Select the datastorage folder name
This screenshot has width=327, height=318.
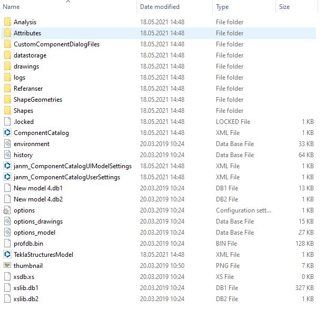30,55
